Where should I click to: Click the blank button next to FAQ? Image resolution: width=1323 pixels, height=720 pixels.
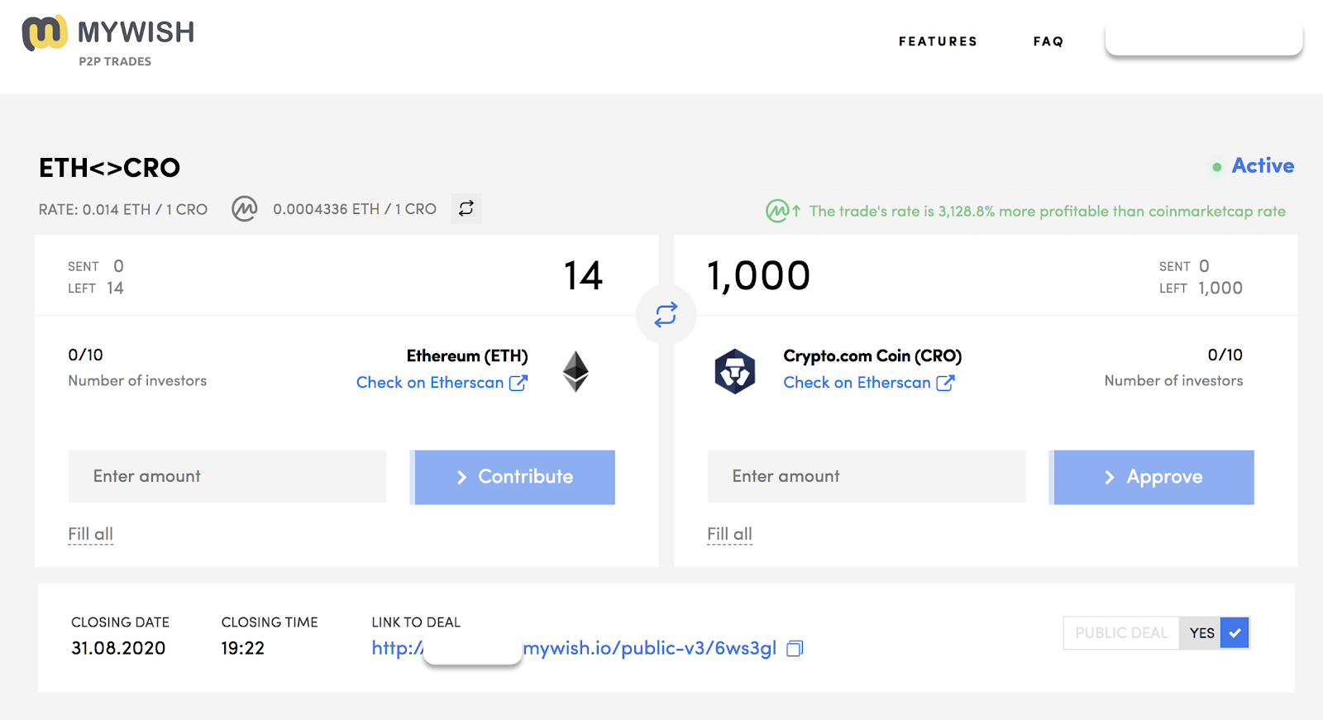[x=1204, y=38]
